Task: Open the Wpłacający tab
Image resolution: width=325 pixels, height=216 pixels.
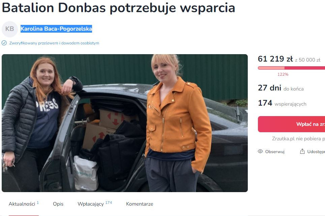Action: pyautogui.click(x=95, y=204)
